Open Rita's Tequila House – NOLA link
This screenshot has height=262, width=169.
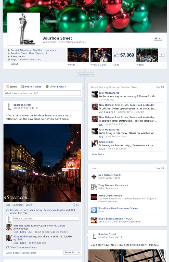(115, 219)
